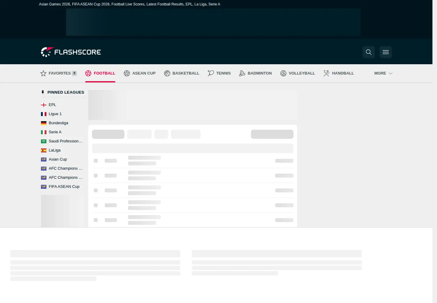Switch to the Basketball tab

(x=182, y=73)
